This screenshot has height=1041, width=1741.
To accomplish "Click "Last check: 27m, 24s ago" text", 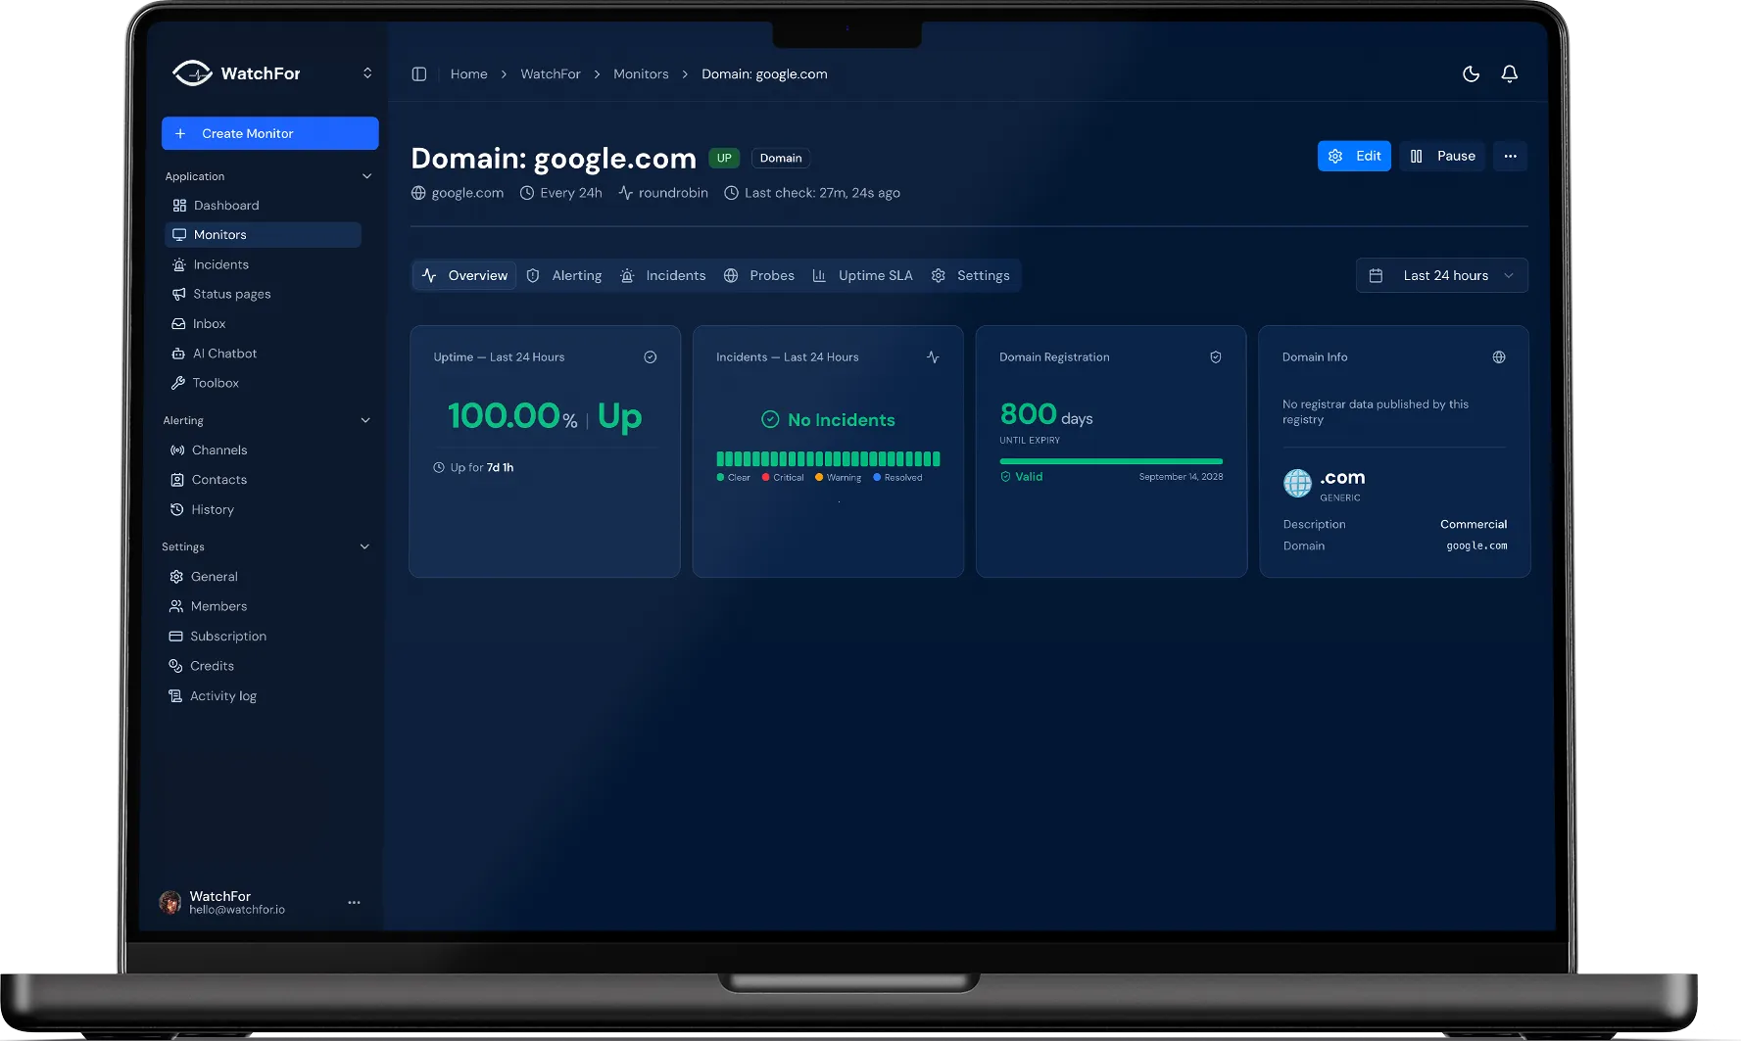I will coord(822,193).
